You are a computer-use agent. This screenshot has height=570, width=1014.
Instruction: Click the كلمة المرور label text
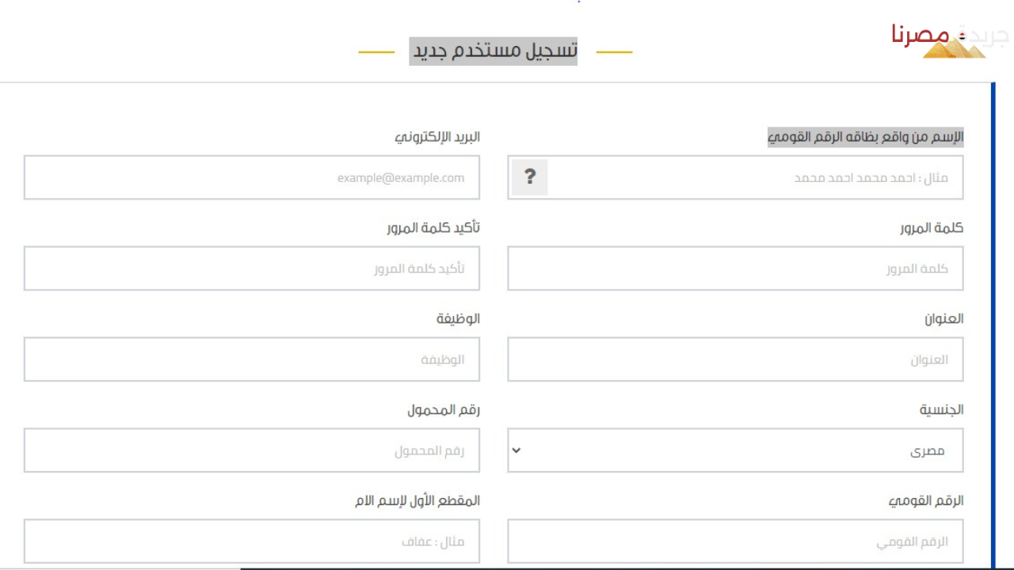point(932,228)
